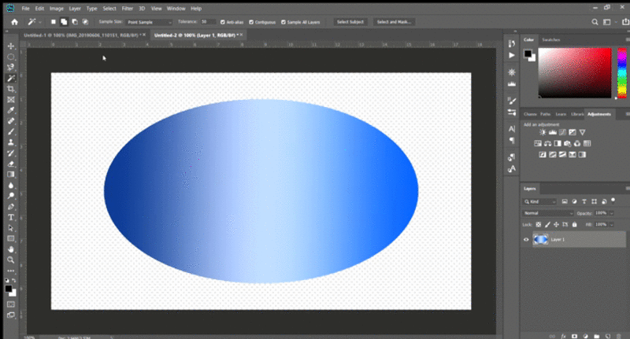This screenshot has width=630, height=339.
Task: Select the Gradient tool
Action: coord(11,175)
